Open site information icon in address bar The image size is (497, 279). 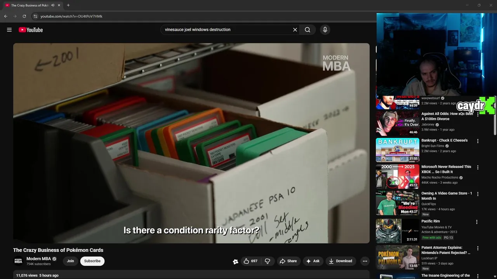35,16
